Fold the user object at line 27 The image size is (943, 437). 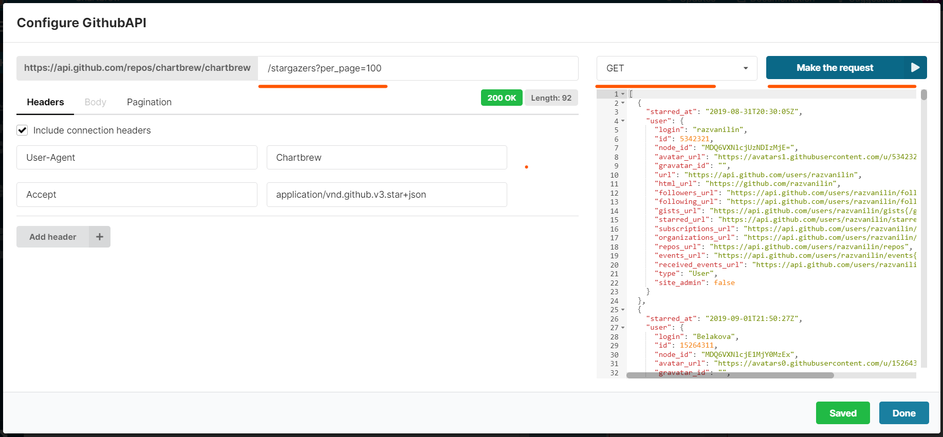point(623,328)
